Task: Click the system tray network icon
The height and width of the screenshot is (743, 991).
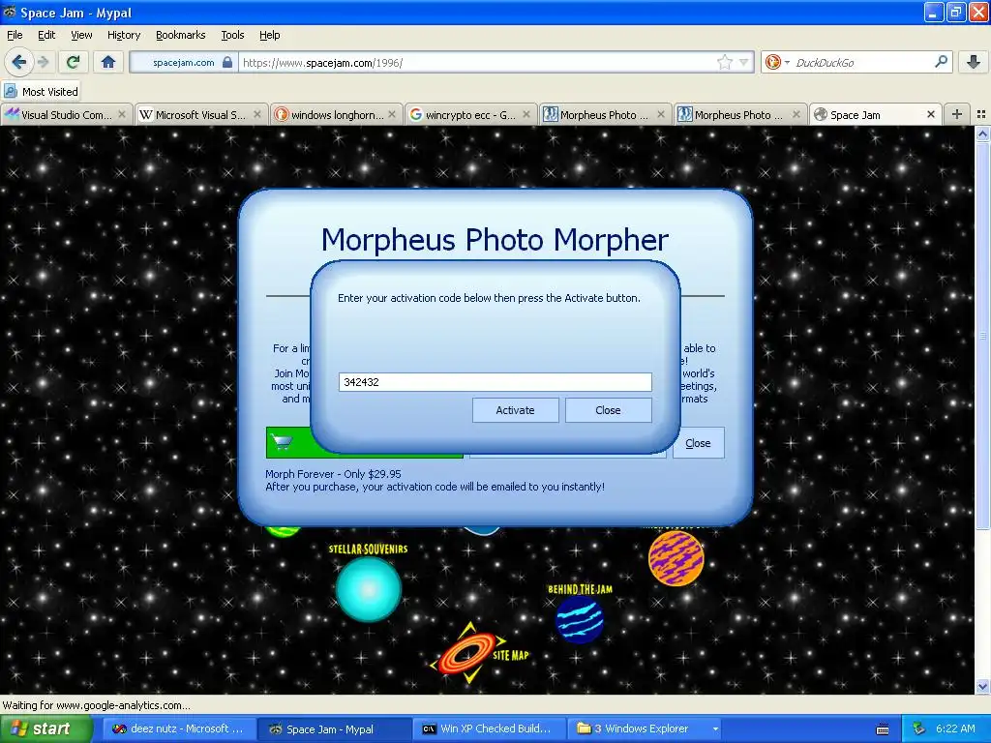Action: coord(918,728)
